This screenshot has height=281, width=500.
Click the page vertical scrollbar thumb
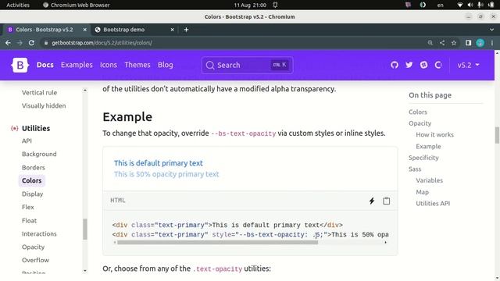coord(497,135)
